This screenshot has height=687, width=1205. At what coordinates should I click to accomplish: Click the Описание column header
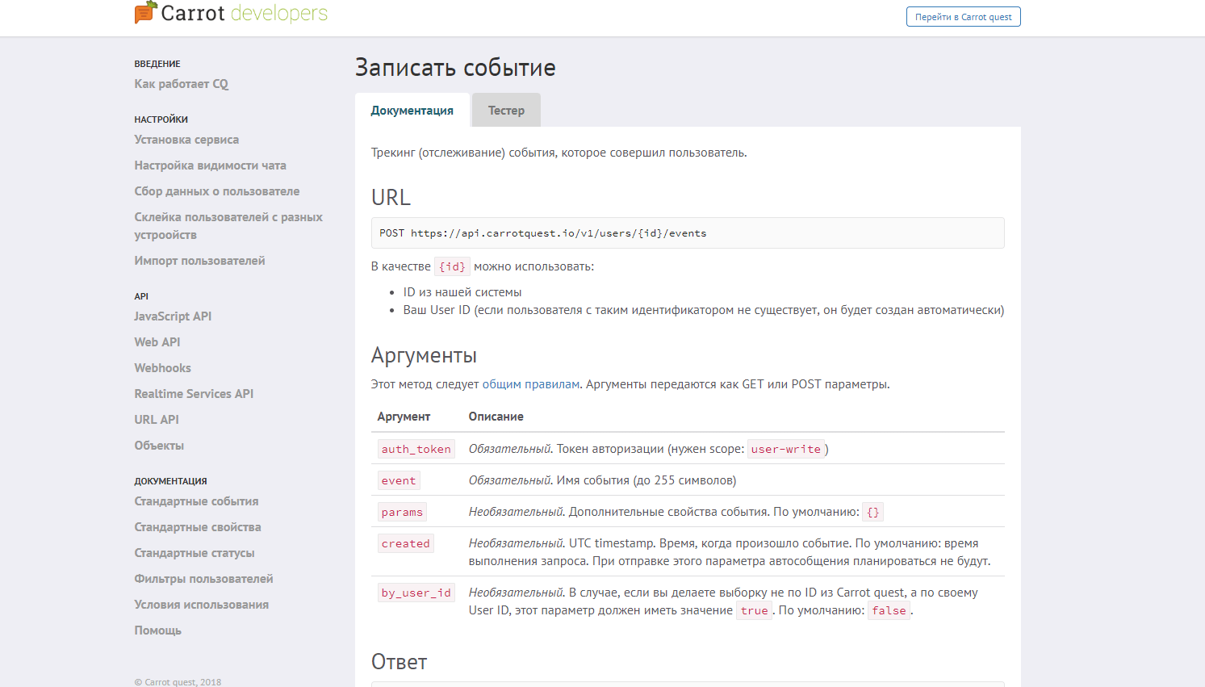(x=496, y=417)
